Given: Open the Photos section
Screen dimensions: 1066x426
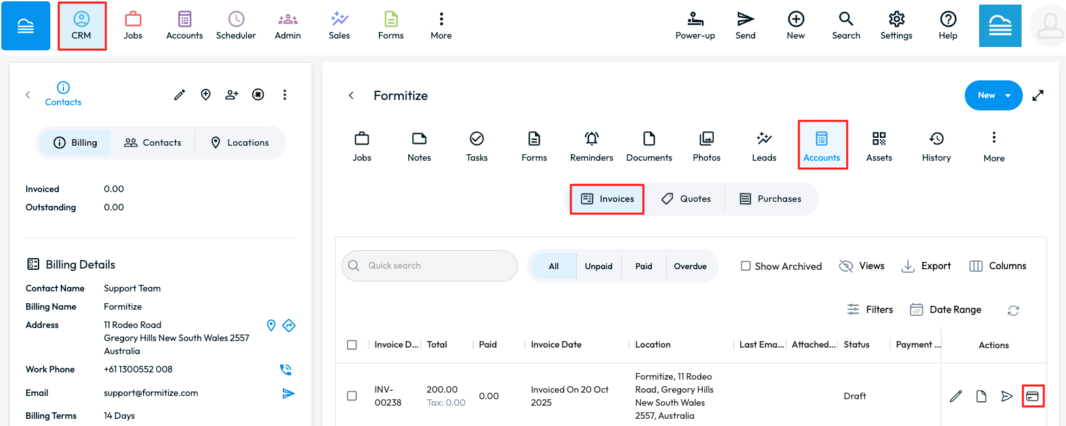Looking at the screenshot, I should pyautogui.click(x=707, y=146).
